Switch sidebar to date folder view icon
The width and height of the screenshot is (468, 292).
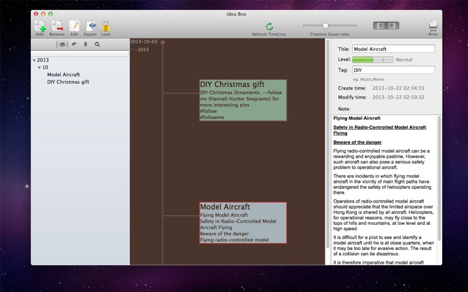pyautogui.click(x=62, y=44)
